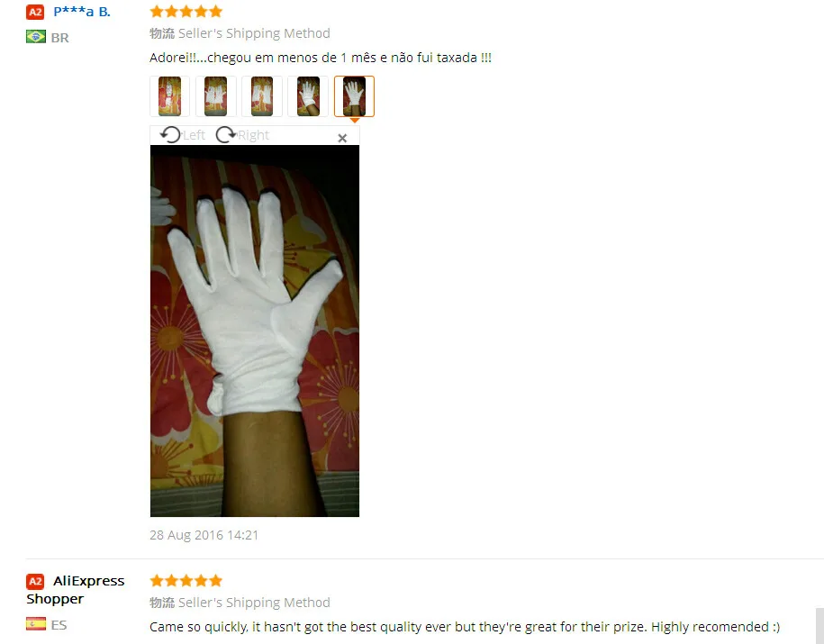Open reviewer P***a B. profile link
The width and height of the screenshot is (824, 644).
click(82, 12)
